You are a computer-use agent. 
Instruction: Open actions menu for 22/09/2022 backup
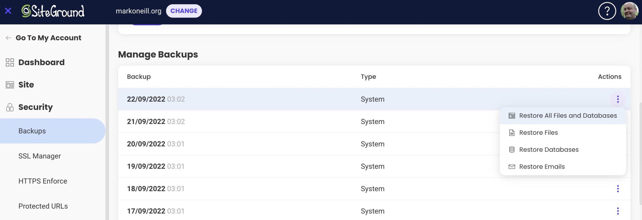click(618, 99)
